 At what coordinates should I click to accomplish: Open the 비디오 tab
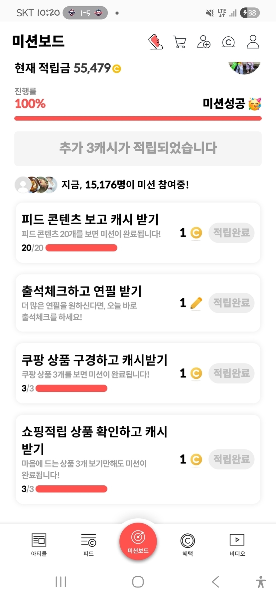click(237, 544)
